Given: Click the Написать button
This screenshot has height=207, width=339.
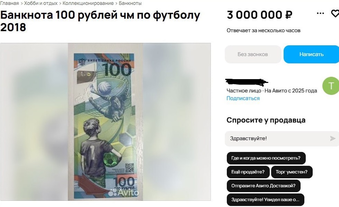Looking at the screenshot, I should 311,54.
